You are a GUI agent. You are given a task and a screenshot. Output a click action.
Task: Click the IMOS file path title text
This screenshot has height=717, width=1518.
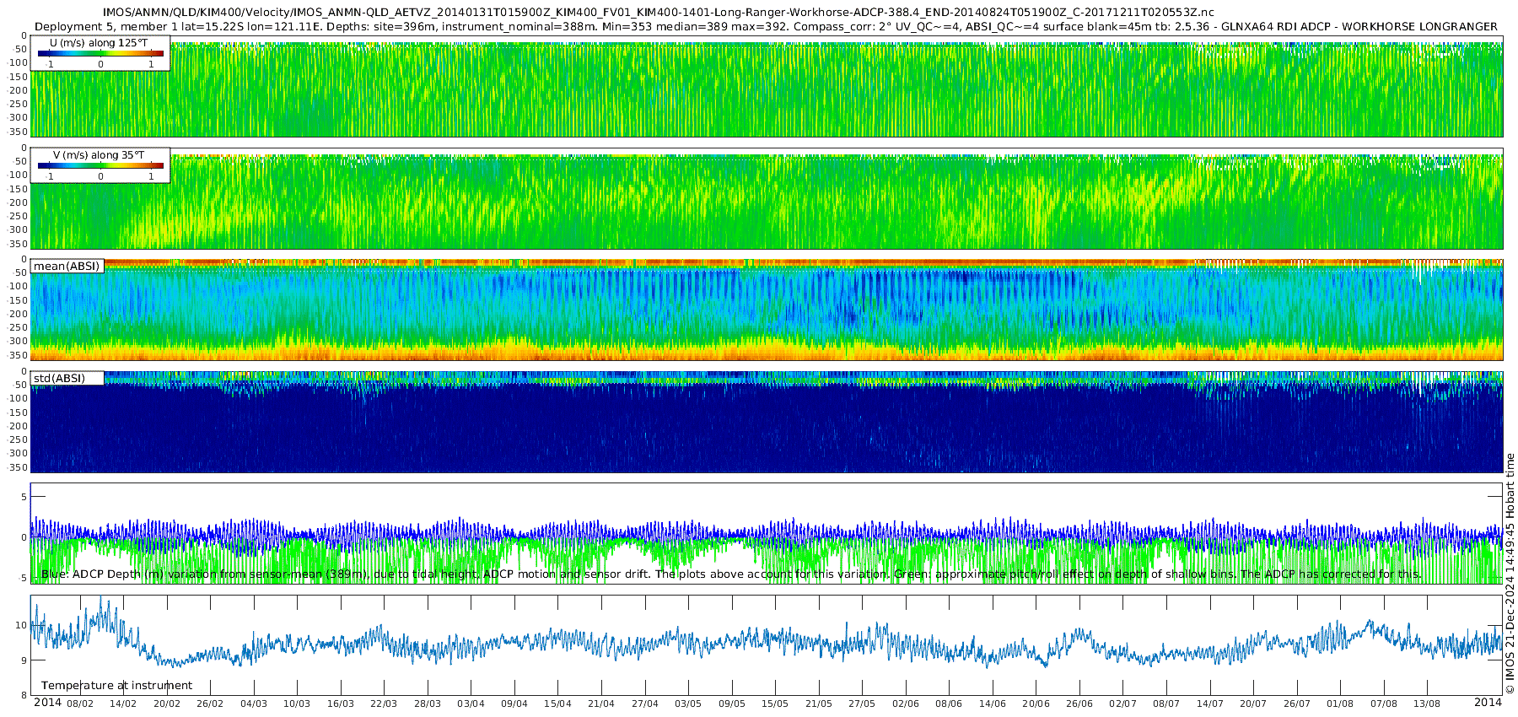click(x=658, y=13)
